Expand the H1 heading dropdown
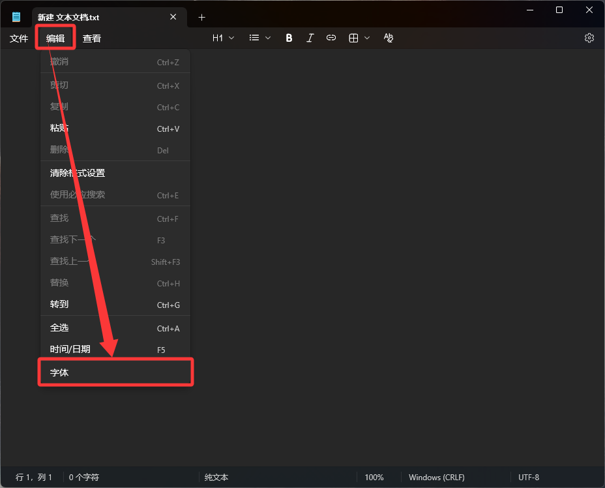This screenshot has height=488, width=605. click(223, 38)
